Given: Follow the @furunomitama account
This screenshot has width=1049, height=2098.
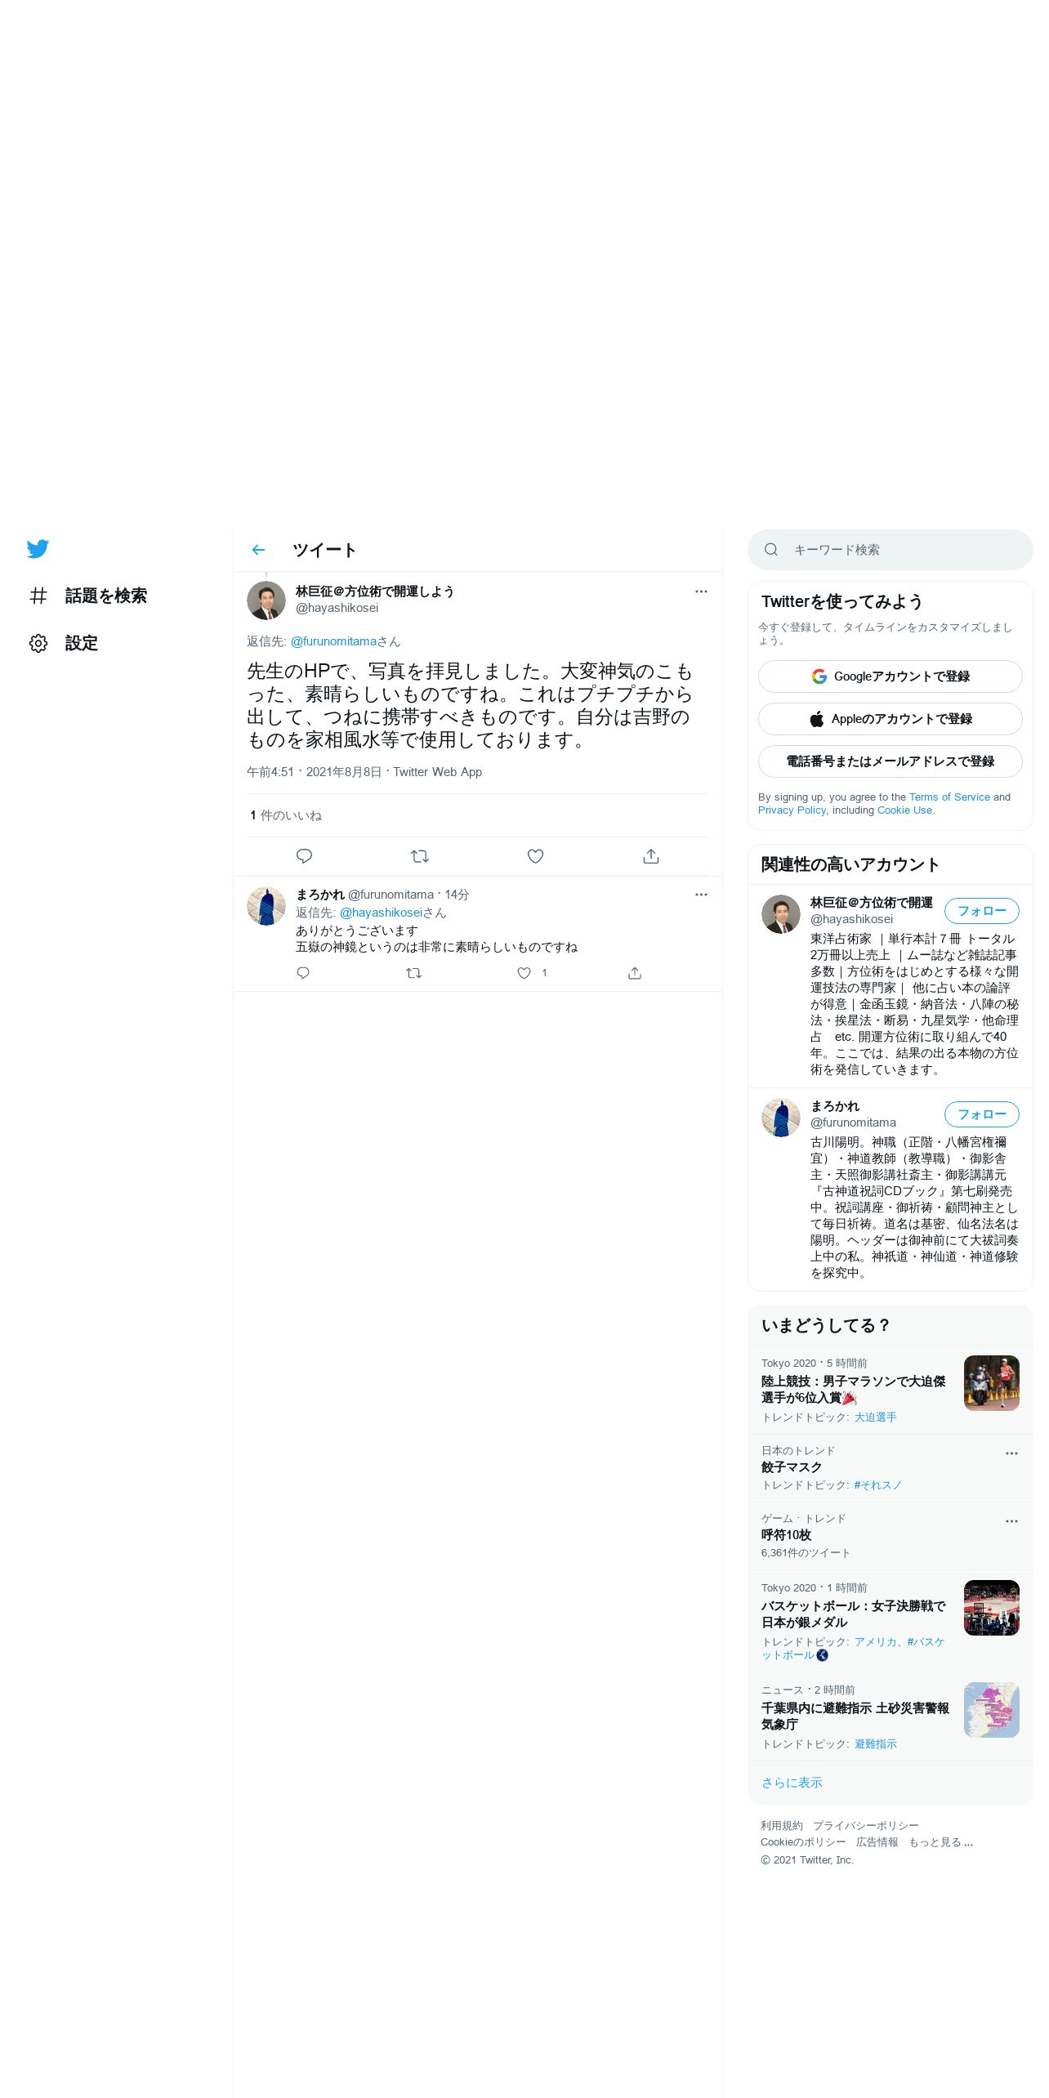Looking at the screenshot, I should click(982, 1114).
